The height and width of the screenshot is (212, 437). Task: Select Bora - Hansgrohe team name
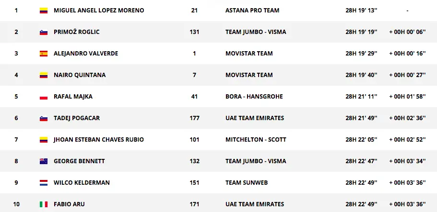coord(254,97)
